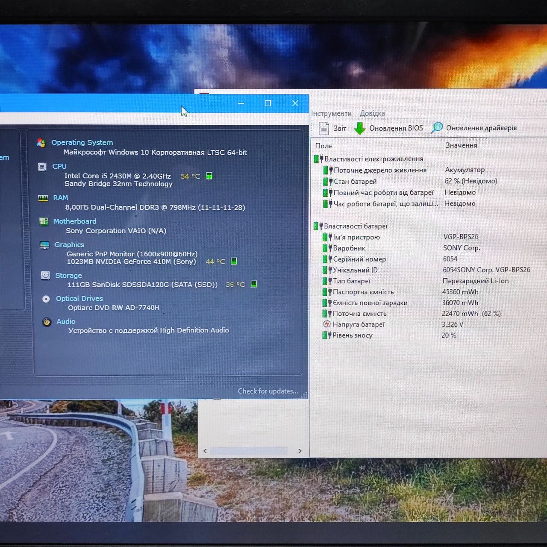The image size is (547, 547).
Task: Click the Значення column header
Action: click(462, 145)
